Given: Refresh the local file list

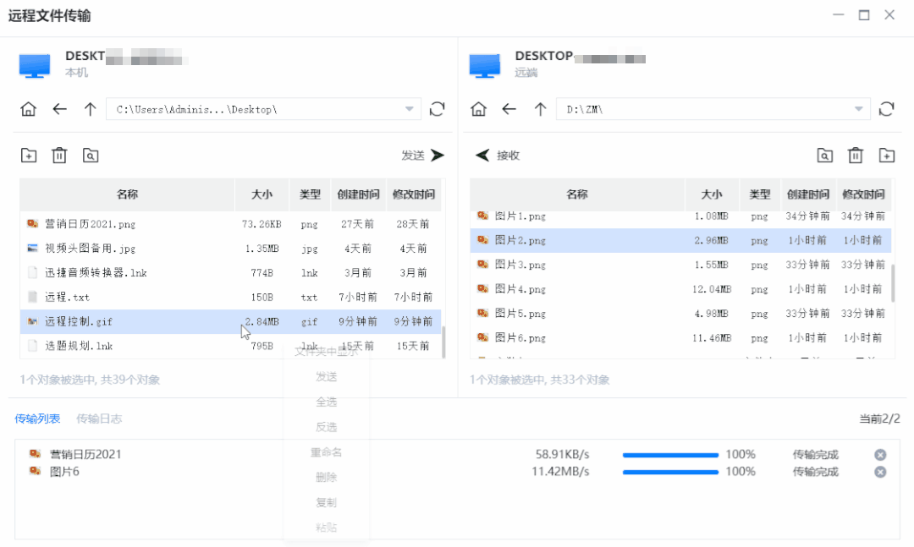Looking at the screenshot, I should (438, 109).
